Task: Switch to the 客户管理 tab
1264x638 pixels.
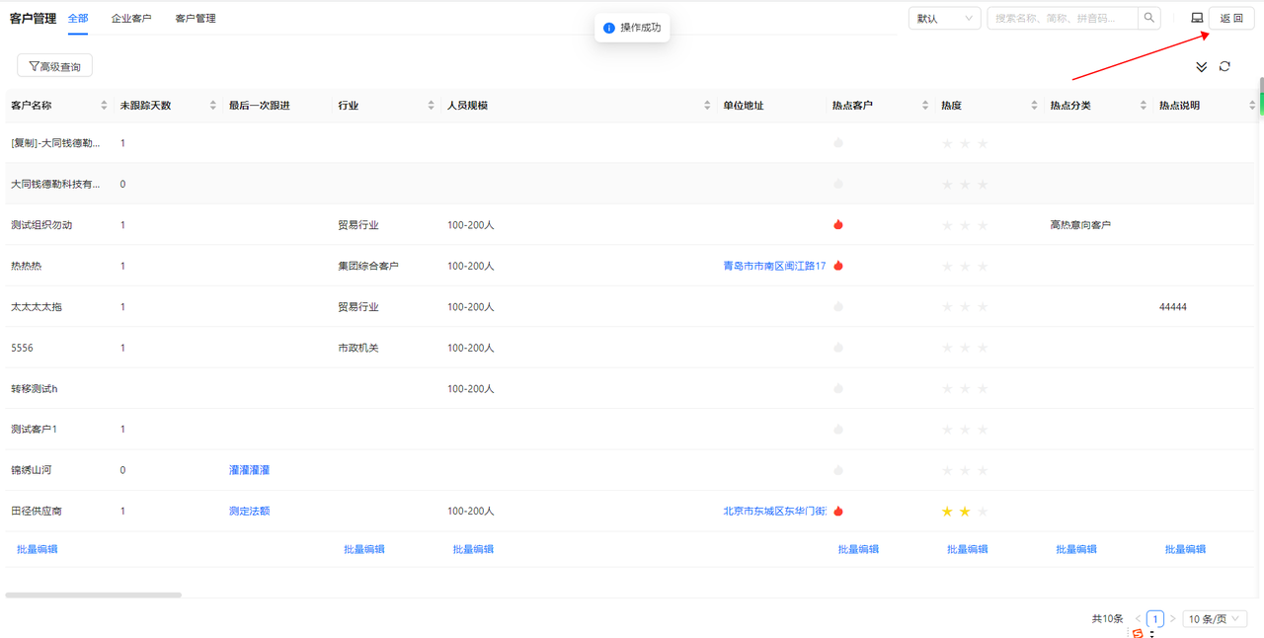Action: tap(196, 18)
